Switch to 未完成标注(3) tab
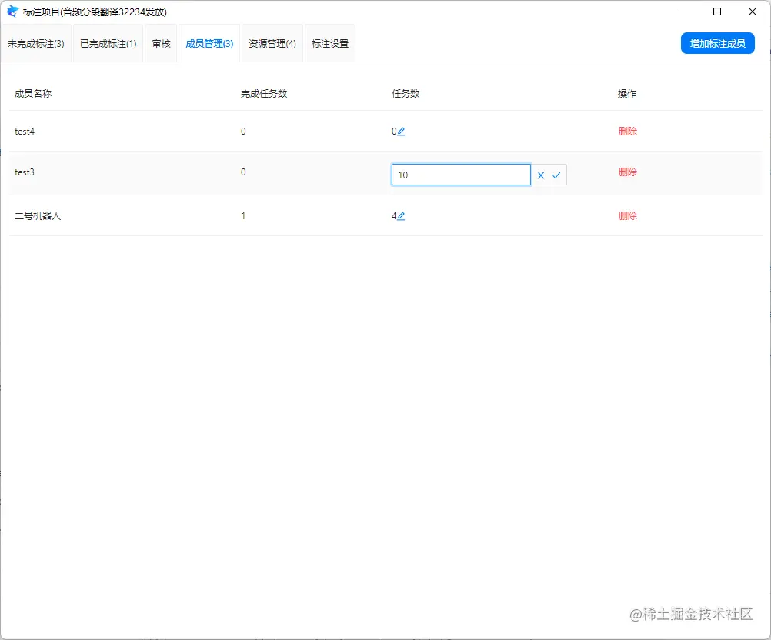Screen dimensions: 771x640 pyautogui.click(x=36, y=43)
